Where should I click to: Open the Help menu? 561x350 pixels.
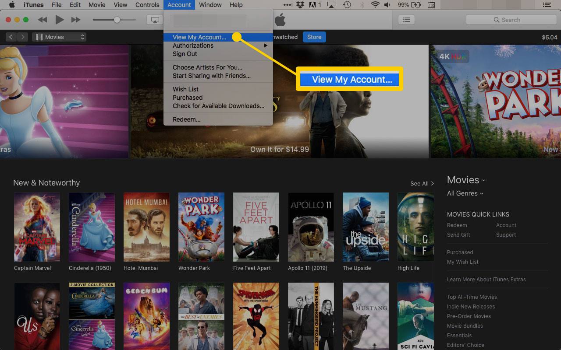pos(236,5)
